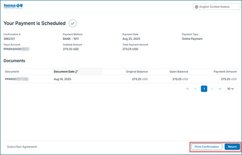Select the payment date Aug 25, 2025
This screenshot has height=155, width=242.
pyautogui.click(x=131, y=39)
